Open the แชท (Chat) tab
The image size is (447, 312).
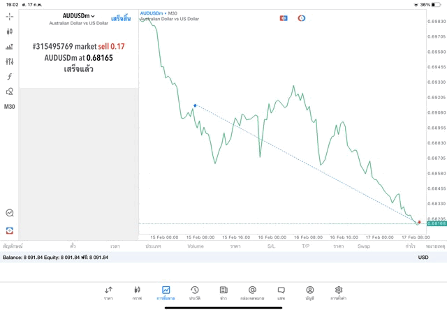(x=281, y=293)
